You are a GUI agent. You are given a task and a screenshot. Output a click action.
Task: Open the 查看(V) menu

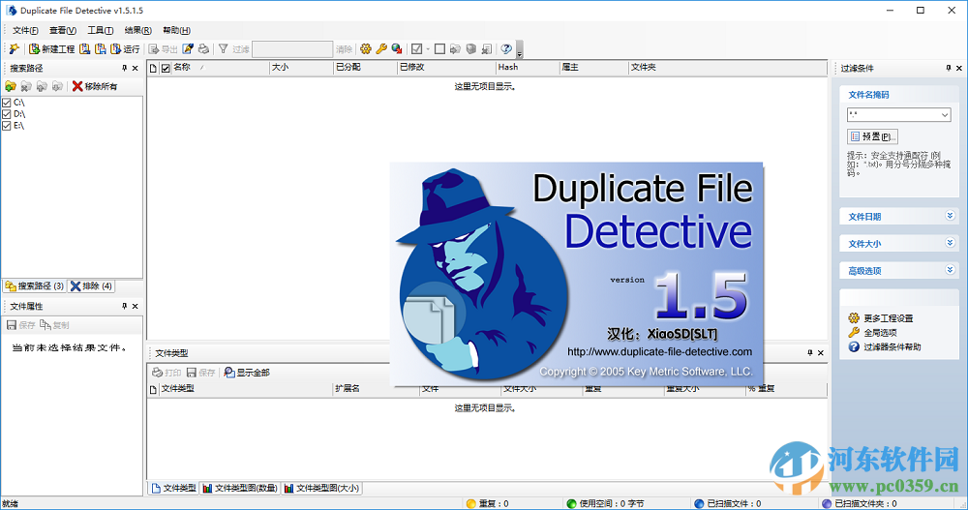pos(62,30)
